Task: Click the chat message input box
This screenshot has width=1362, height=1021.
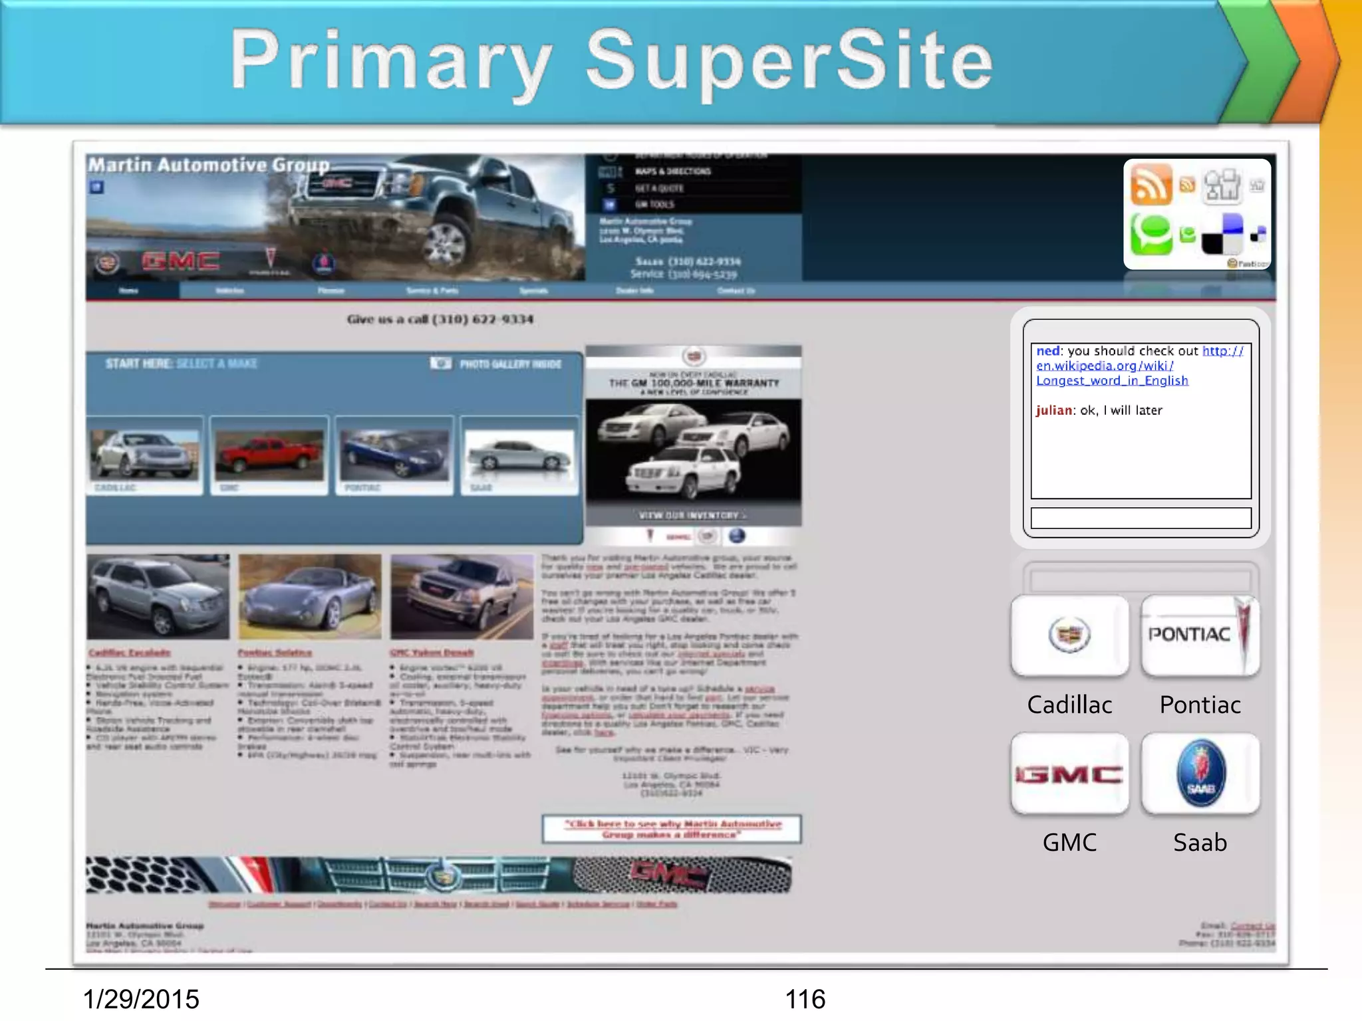Action: point(1141,518)
